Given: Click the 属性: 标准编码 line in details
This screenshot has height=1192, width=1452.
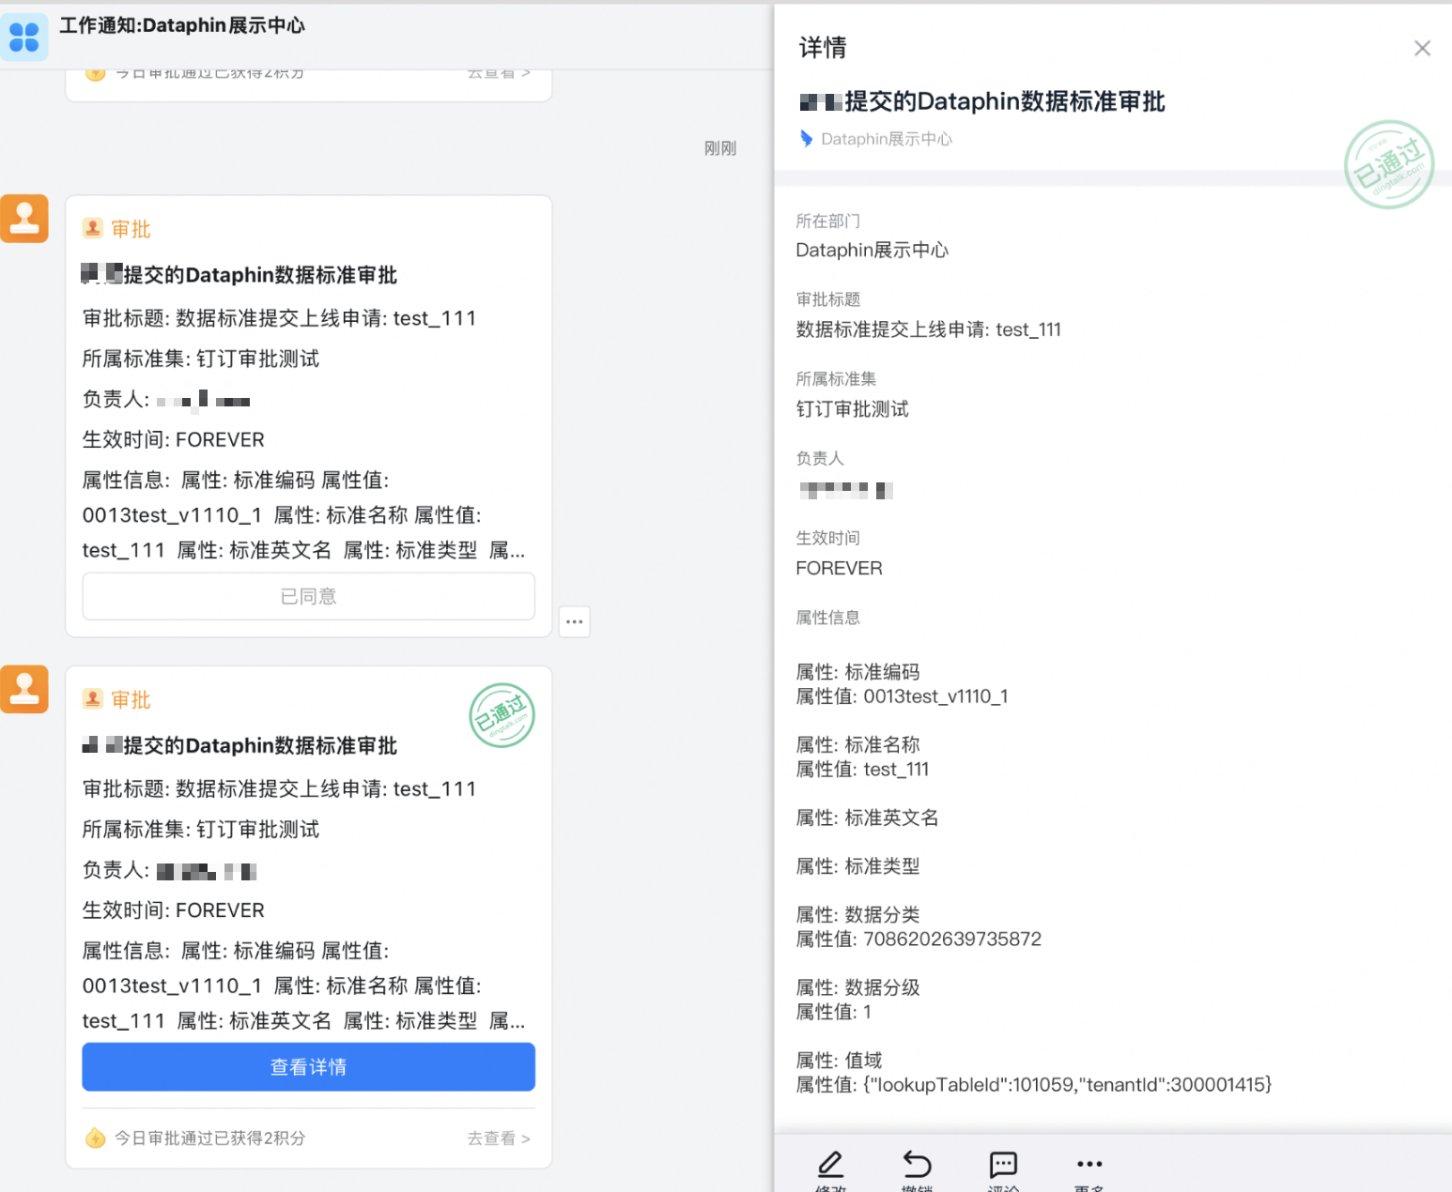Looking at the screenshot, I should (857, 672).
